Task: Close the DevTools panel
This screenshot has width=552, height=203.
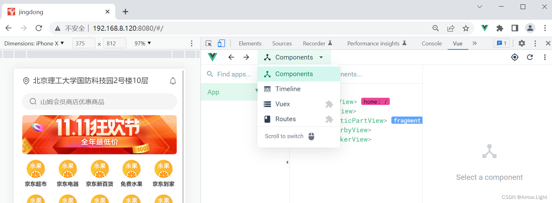Action: 548,43
